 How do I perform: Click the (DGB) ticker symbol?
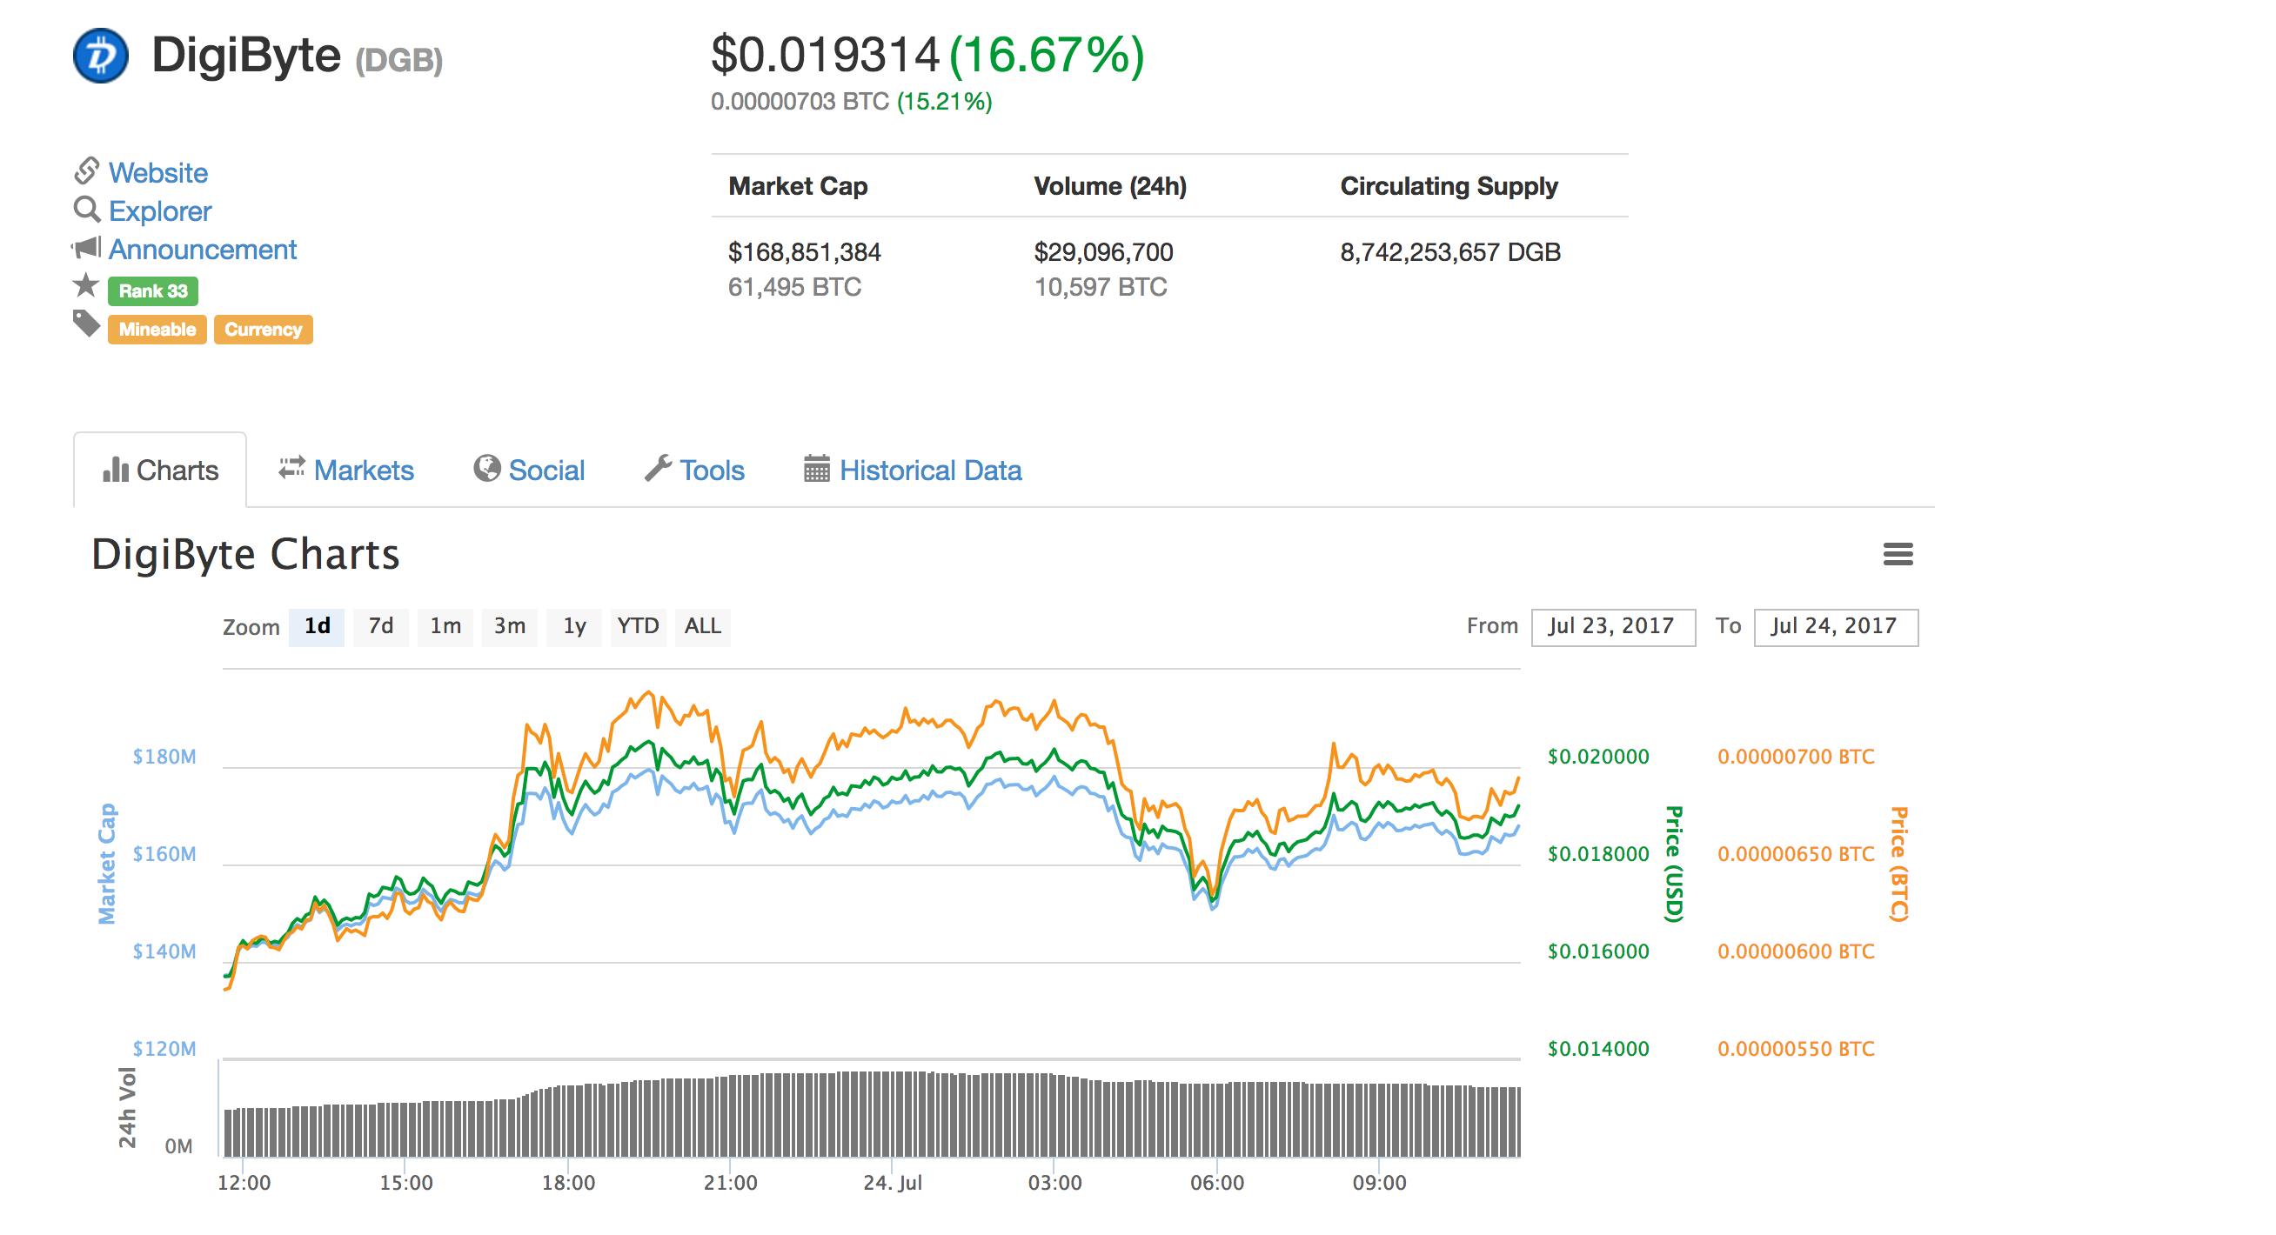pos(399,60)
